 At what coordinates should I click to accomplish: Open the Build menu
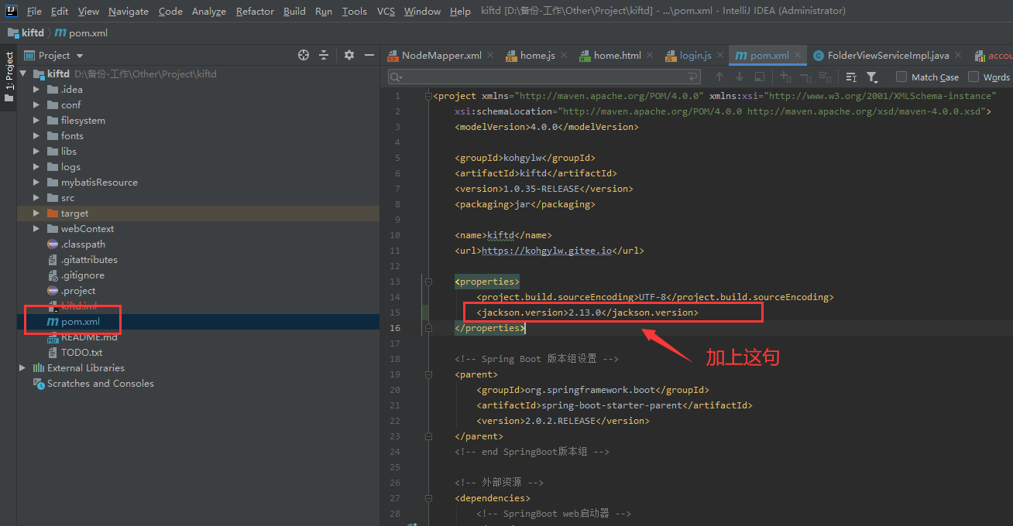[x=294, y=11]
